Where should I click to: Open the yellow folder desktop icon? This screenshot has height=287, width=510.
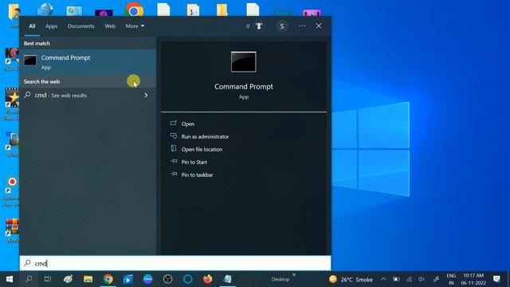point(222,10)
